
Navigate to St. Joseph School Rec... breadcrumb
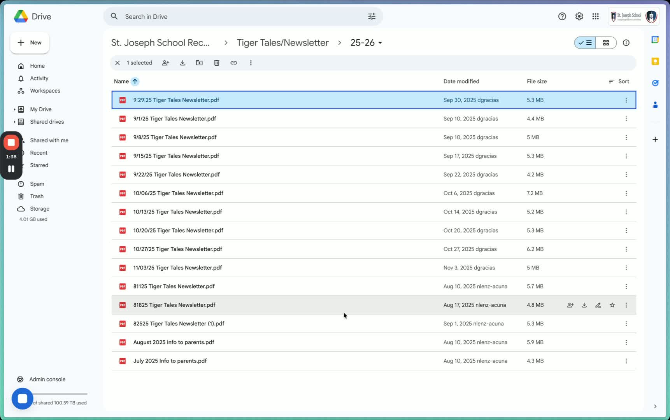[x=160, y=43]
